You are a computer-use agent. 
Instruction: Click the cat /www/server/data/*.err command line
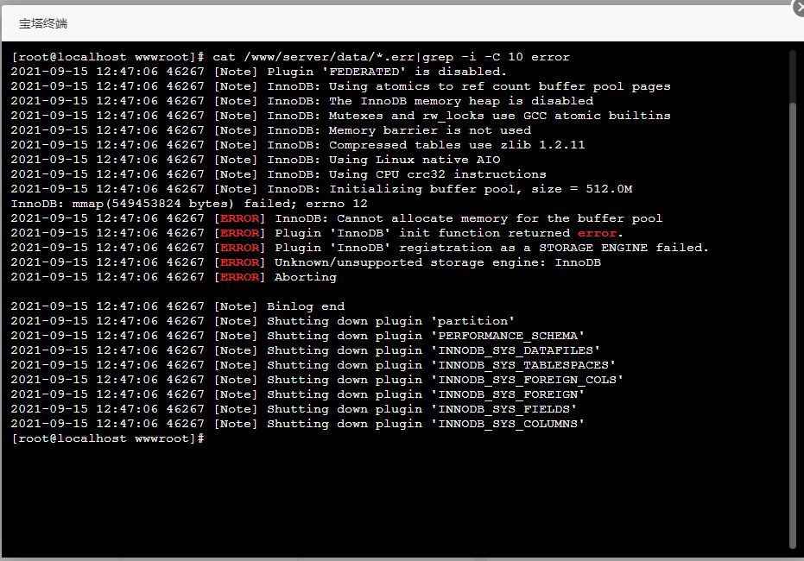[x=290, y=57]
